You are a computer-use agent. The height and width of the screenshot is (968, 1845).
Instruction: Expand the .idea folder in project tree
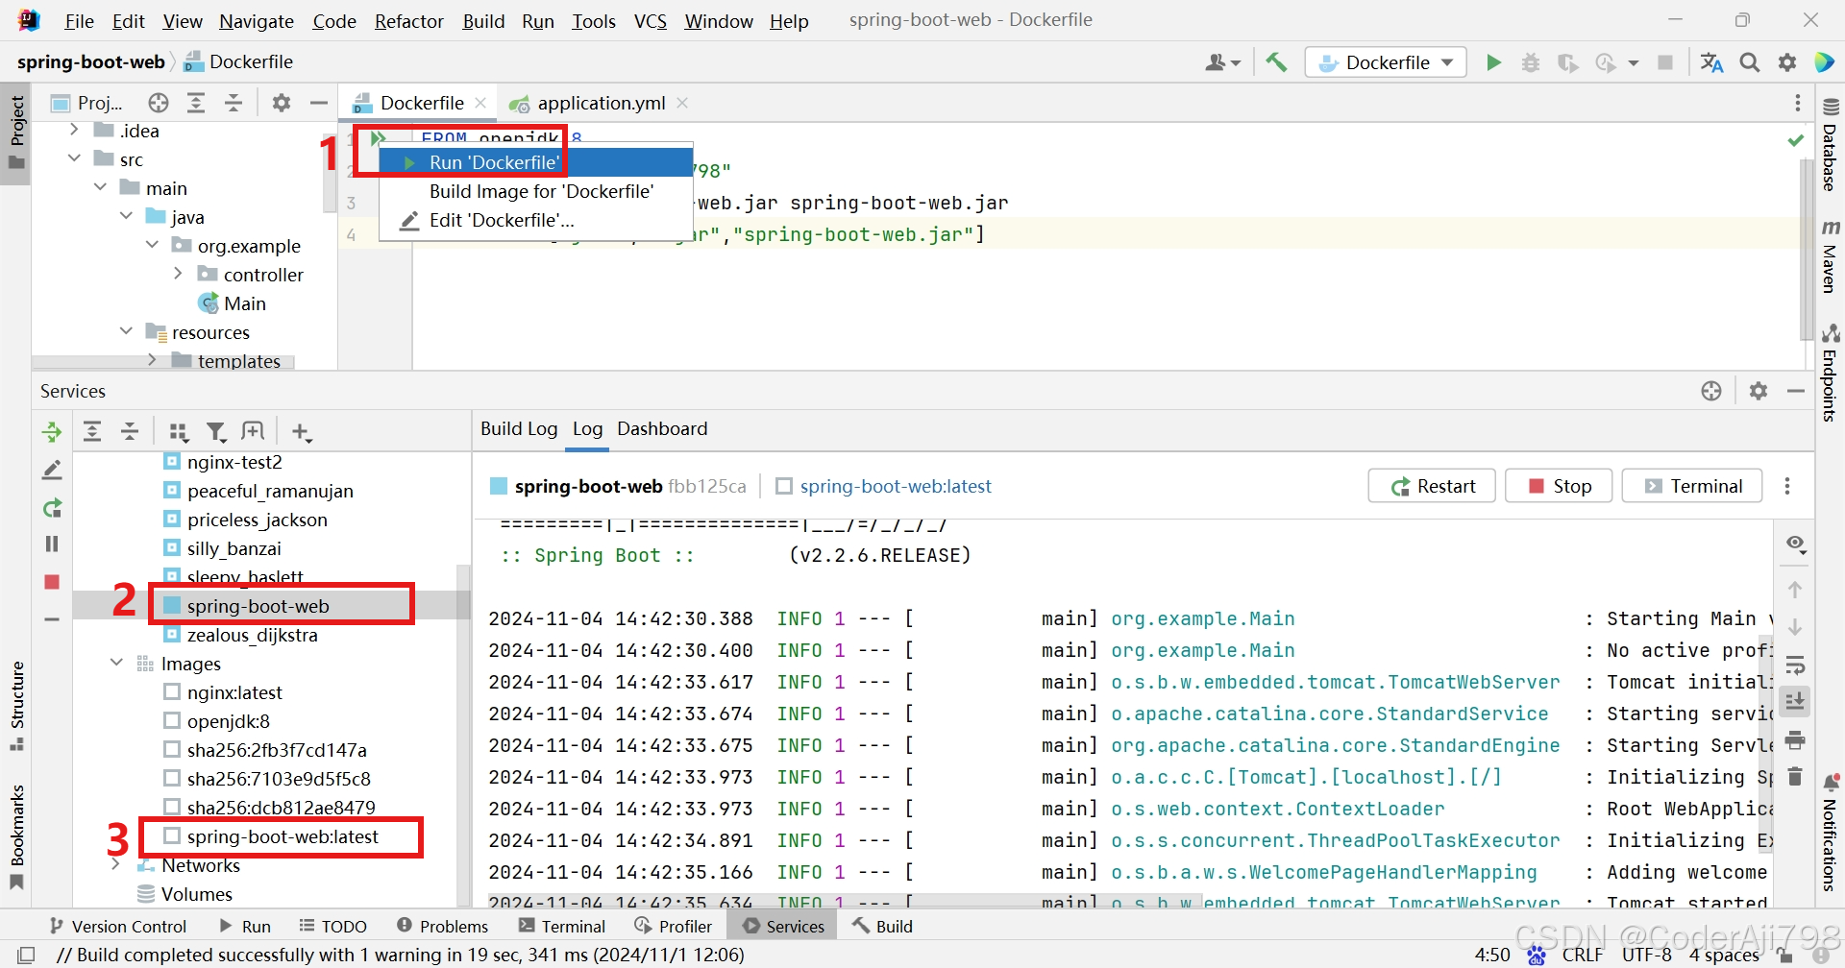pos(74,130)
